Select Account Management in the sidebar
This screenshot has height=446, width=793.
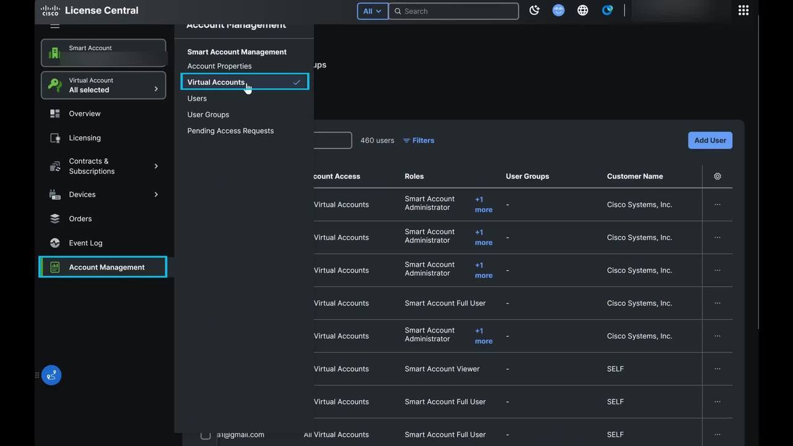tap(103, 267)
